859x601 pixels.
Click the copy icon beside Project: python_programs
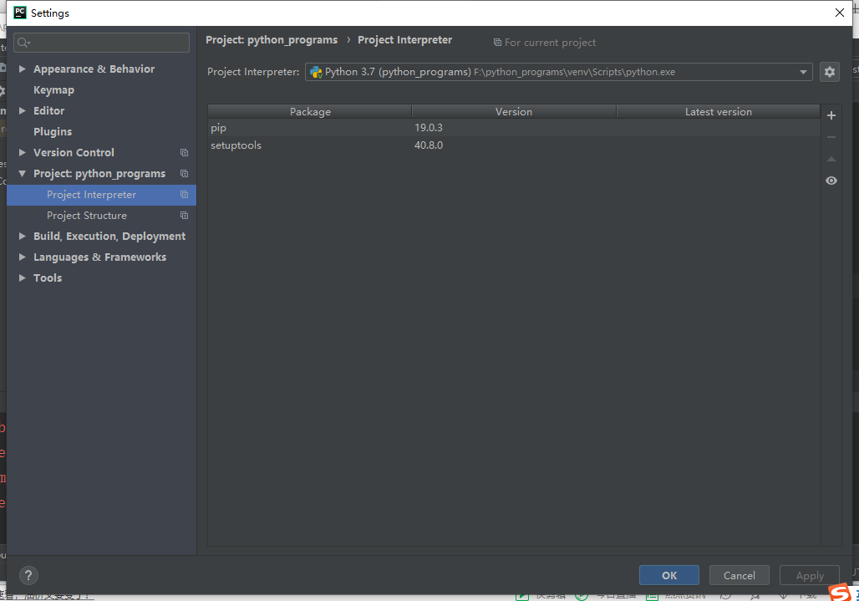tap(184, 173)
